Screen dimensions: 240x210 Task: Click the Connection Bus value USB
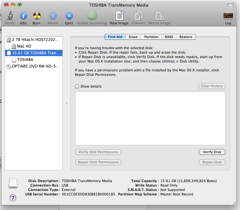[x=65, y=185]
